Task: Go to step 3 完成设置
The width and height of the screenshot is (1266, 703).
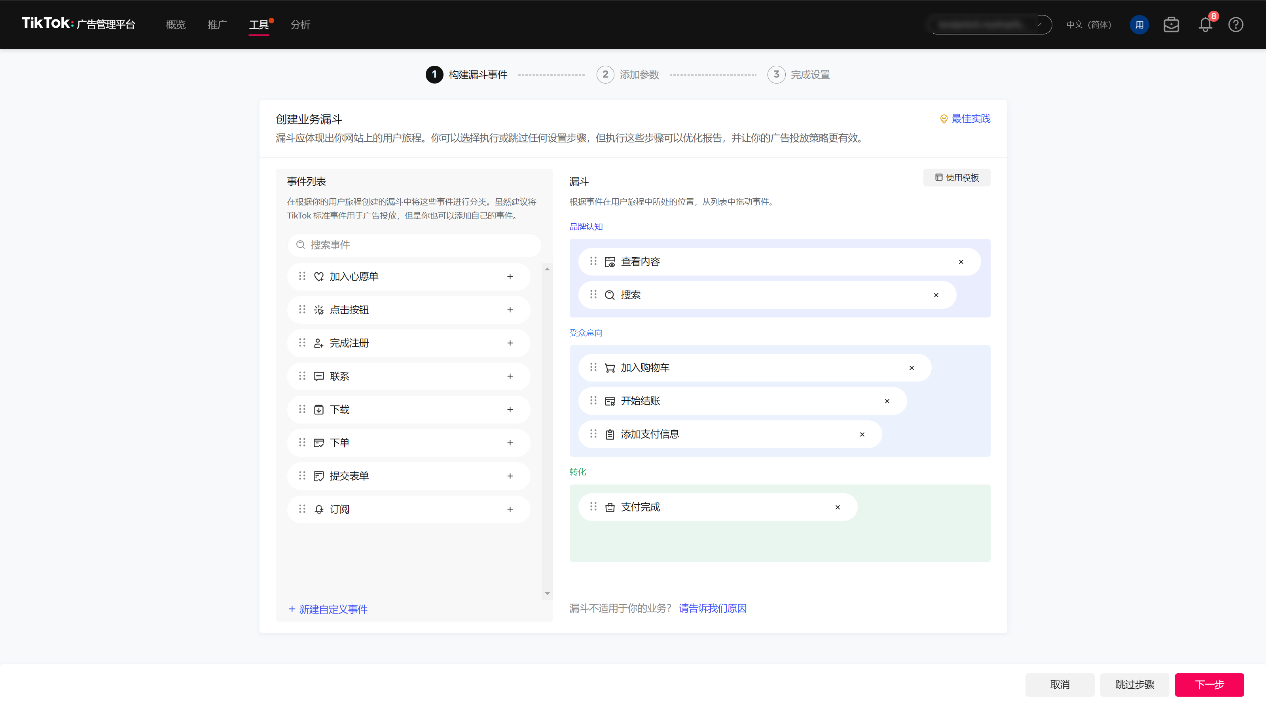Action: tap(799, 75)
